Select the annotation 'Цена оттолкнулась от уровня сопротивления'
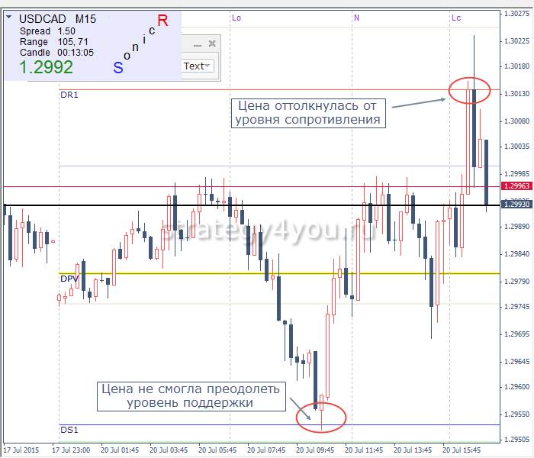Screen dimensions: 534x458 pos(308,113)
